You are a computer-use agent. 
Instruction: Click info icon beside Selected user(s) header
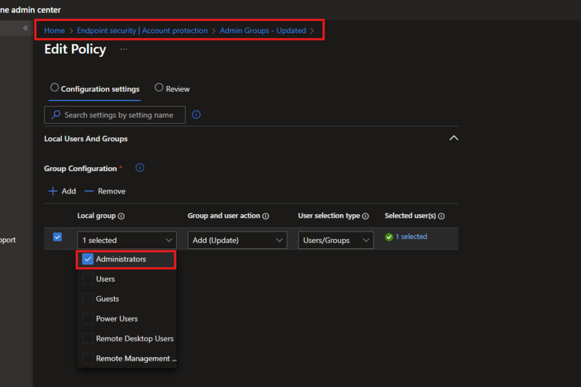(441, 217)
